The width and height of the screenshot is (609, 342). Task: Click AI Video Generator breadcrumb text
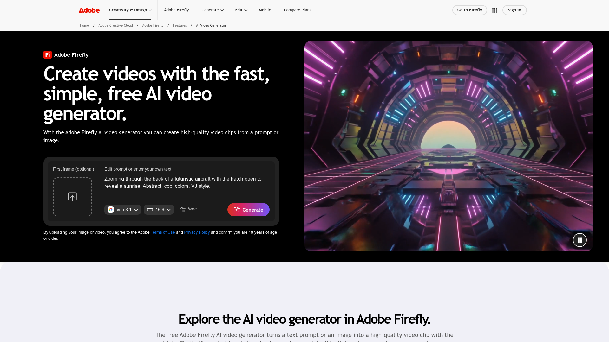tap(211, 25)
